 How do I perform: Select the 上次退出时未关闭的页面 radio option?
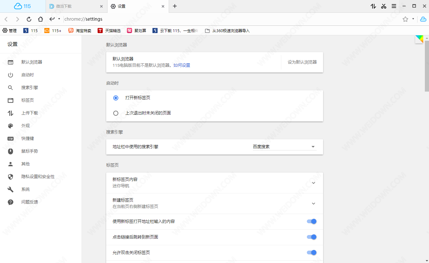(x=116, y=113)
